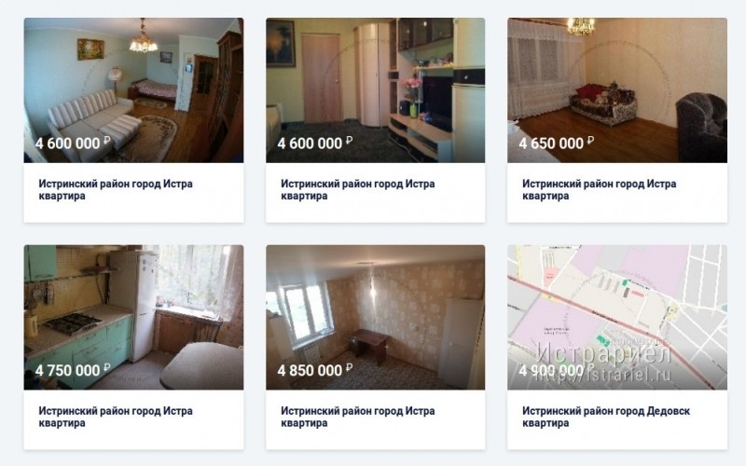This screenshot has height=466, width=746.
Task: Open the top-right listing title link
Action: coord(599,190)
